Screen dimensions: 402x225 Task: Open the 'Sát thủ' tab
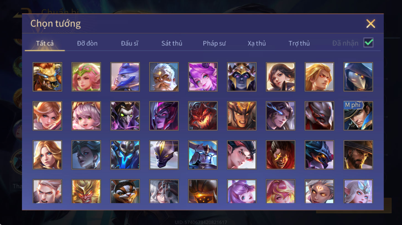point(172,43)
